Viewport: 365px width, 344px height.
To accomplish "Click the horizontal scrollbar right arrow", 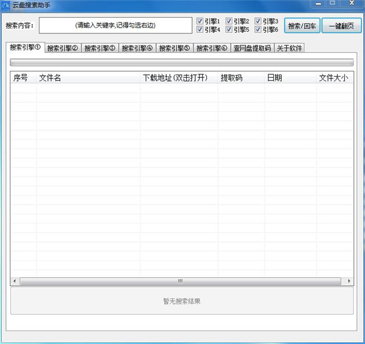I will point(349,281).
